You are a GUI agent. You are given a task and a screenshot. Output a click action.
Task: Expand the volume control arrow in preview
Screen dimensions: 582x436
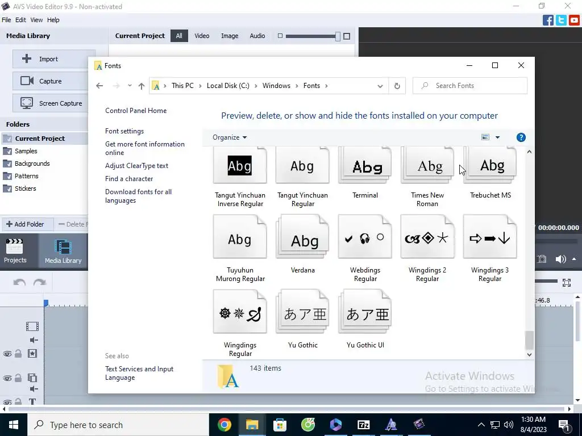pos(574,259)
